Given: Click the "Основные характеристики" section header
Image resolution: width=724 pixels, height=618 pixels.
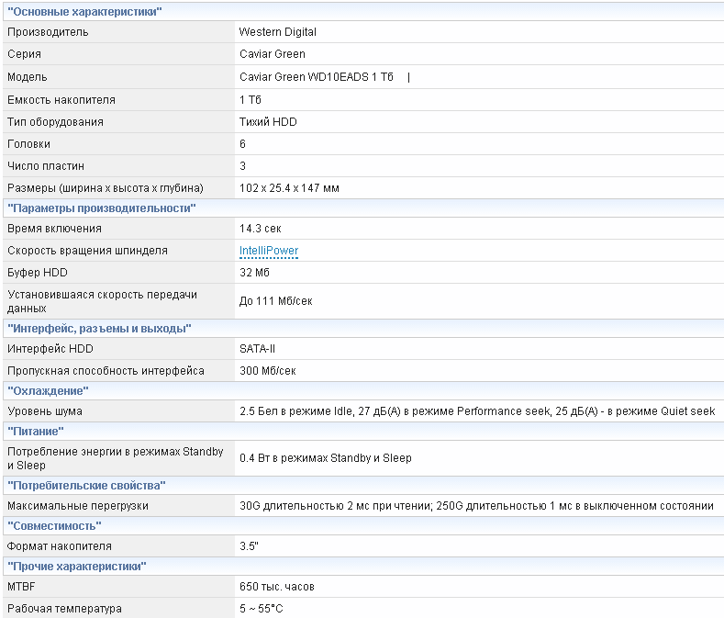Looking at the screenshot, I should [84, 11].
